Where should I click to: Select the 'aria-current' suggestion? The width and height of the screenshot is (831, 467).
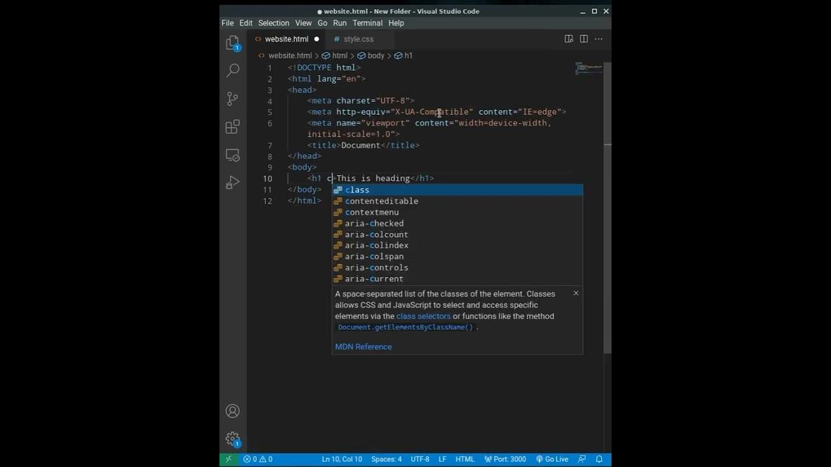(x=458, y=279)
